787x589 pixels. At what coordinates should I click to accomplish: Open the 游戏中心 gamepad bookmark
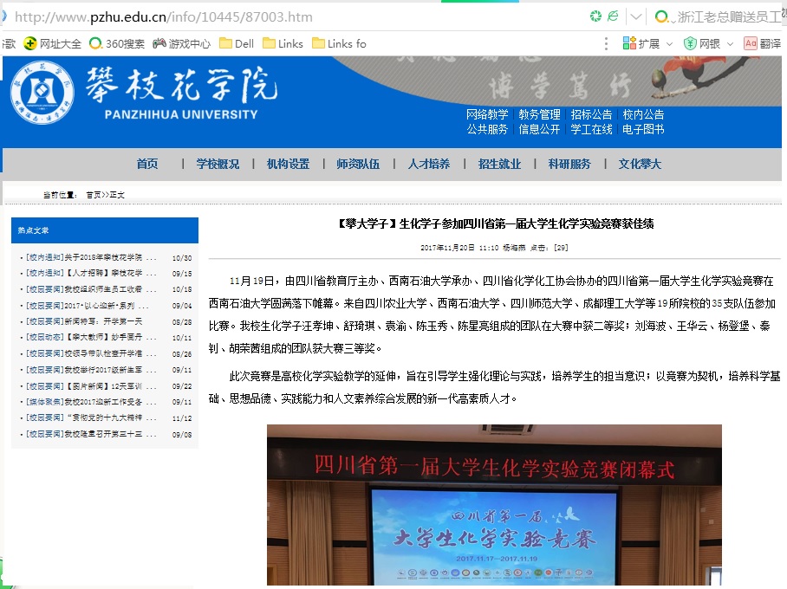point(181,43)
